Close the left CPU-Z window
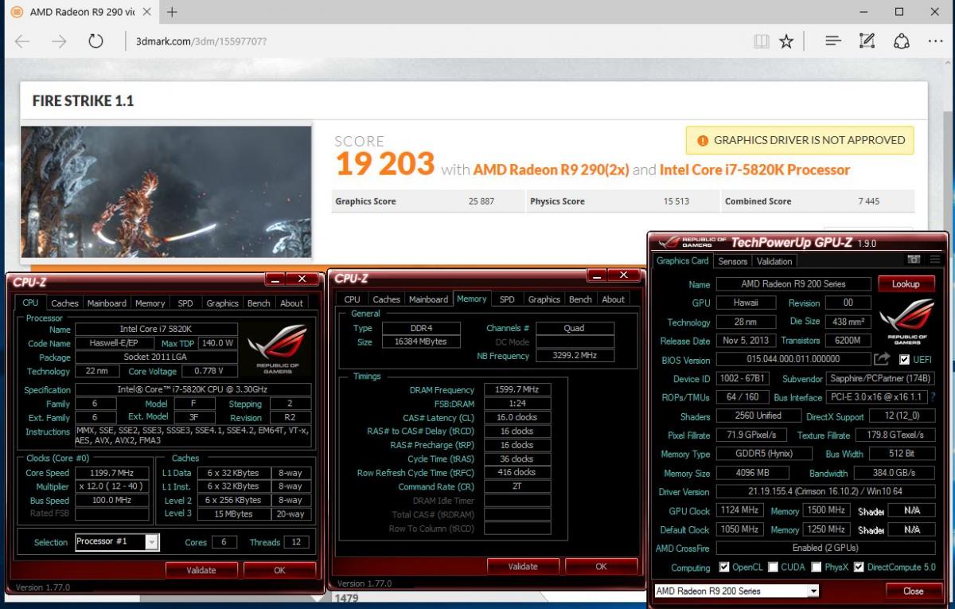 pos(302,279)
